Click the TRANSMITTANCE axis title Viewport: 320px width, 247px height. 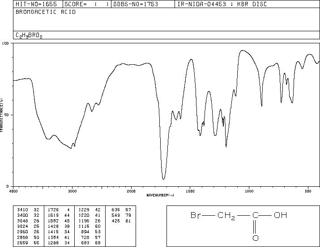(1, 115)
